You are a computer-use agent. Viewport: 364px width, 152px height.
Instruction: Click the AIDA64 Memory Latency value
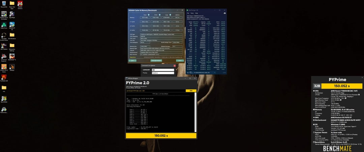click(x=177, y=17)
